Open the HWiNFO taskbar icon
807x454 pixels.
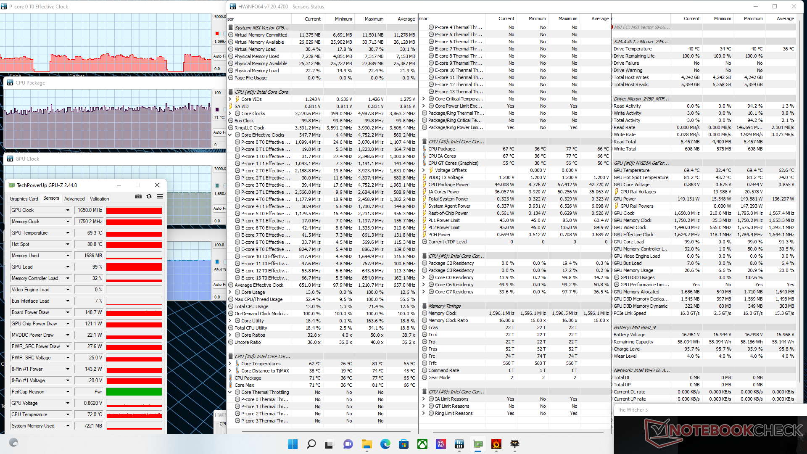[x=459, y=444]
